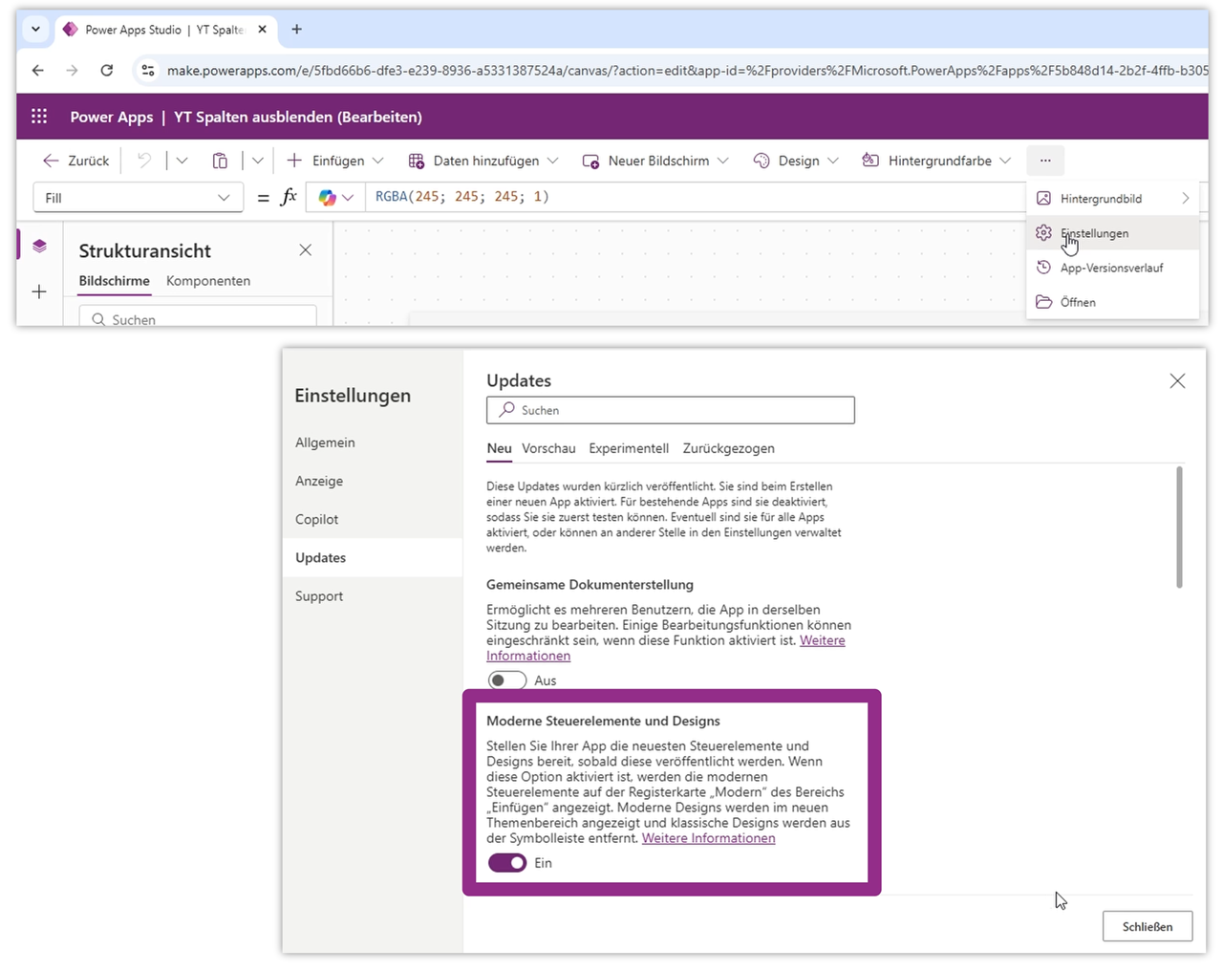Click the browser back arrow
Viewport: 1223px width, 971px height.
[x=38, y=70]
